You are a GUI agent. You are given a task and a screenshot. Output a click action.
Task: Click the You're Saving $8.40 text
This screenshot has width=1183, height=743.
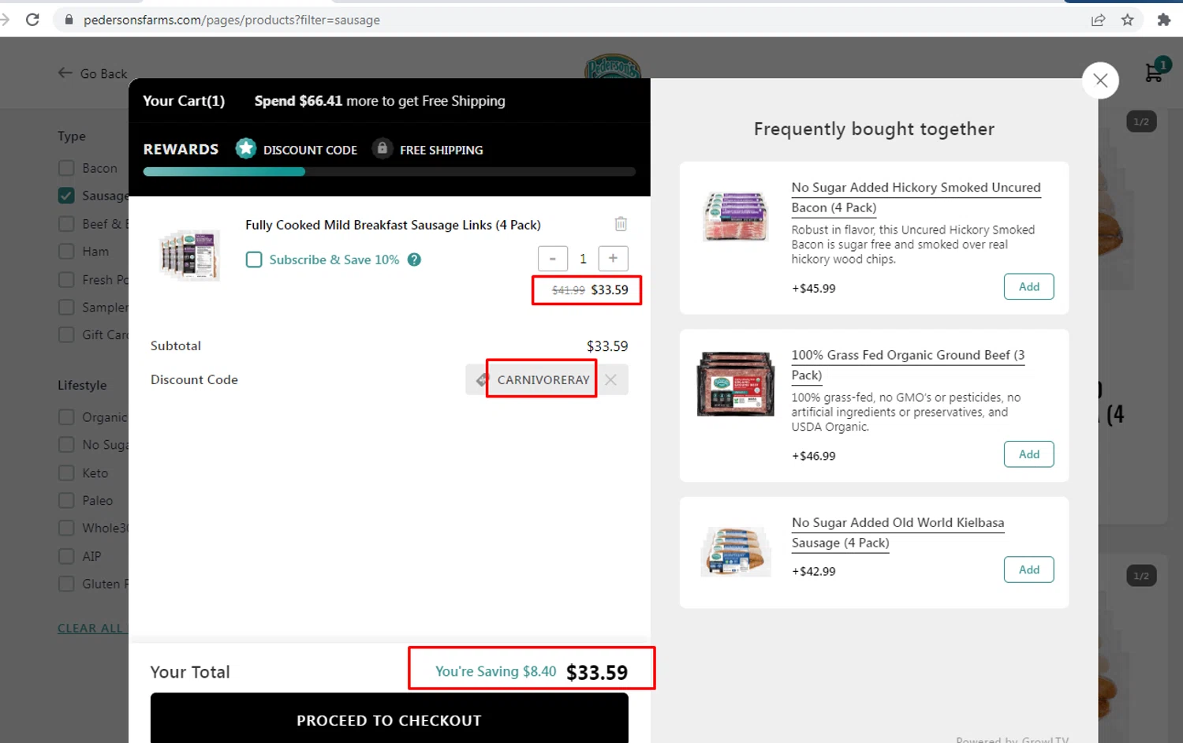coord(495,671)
